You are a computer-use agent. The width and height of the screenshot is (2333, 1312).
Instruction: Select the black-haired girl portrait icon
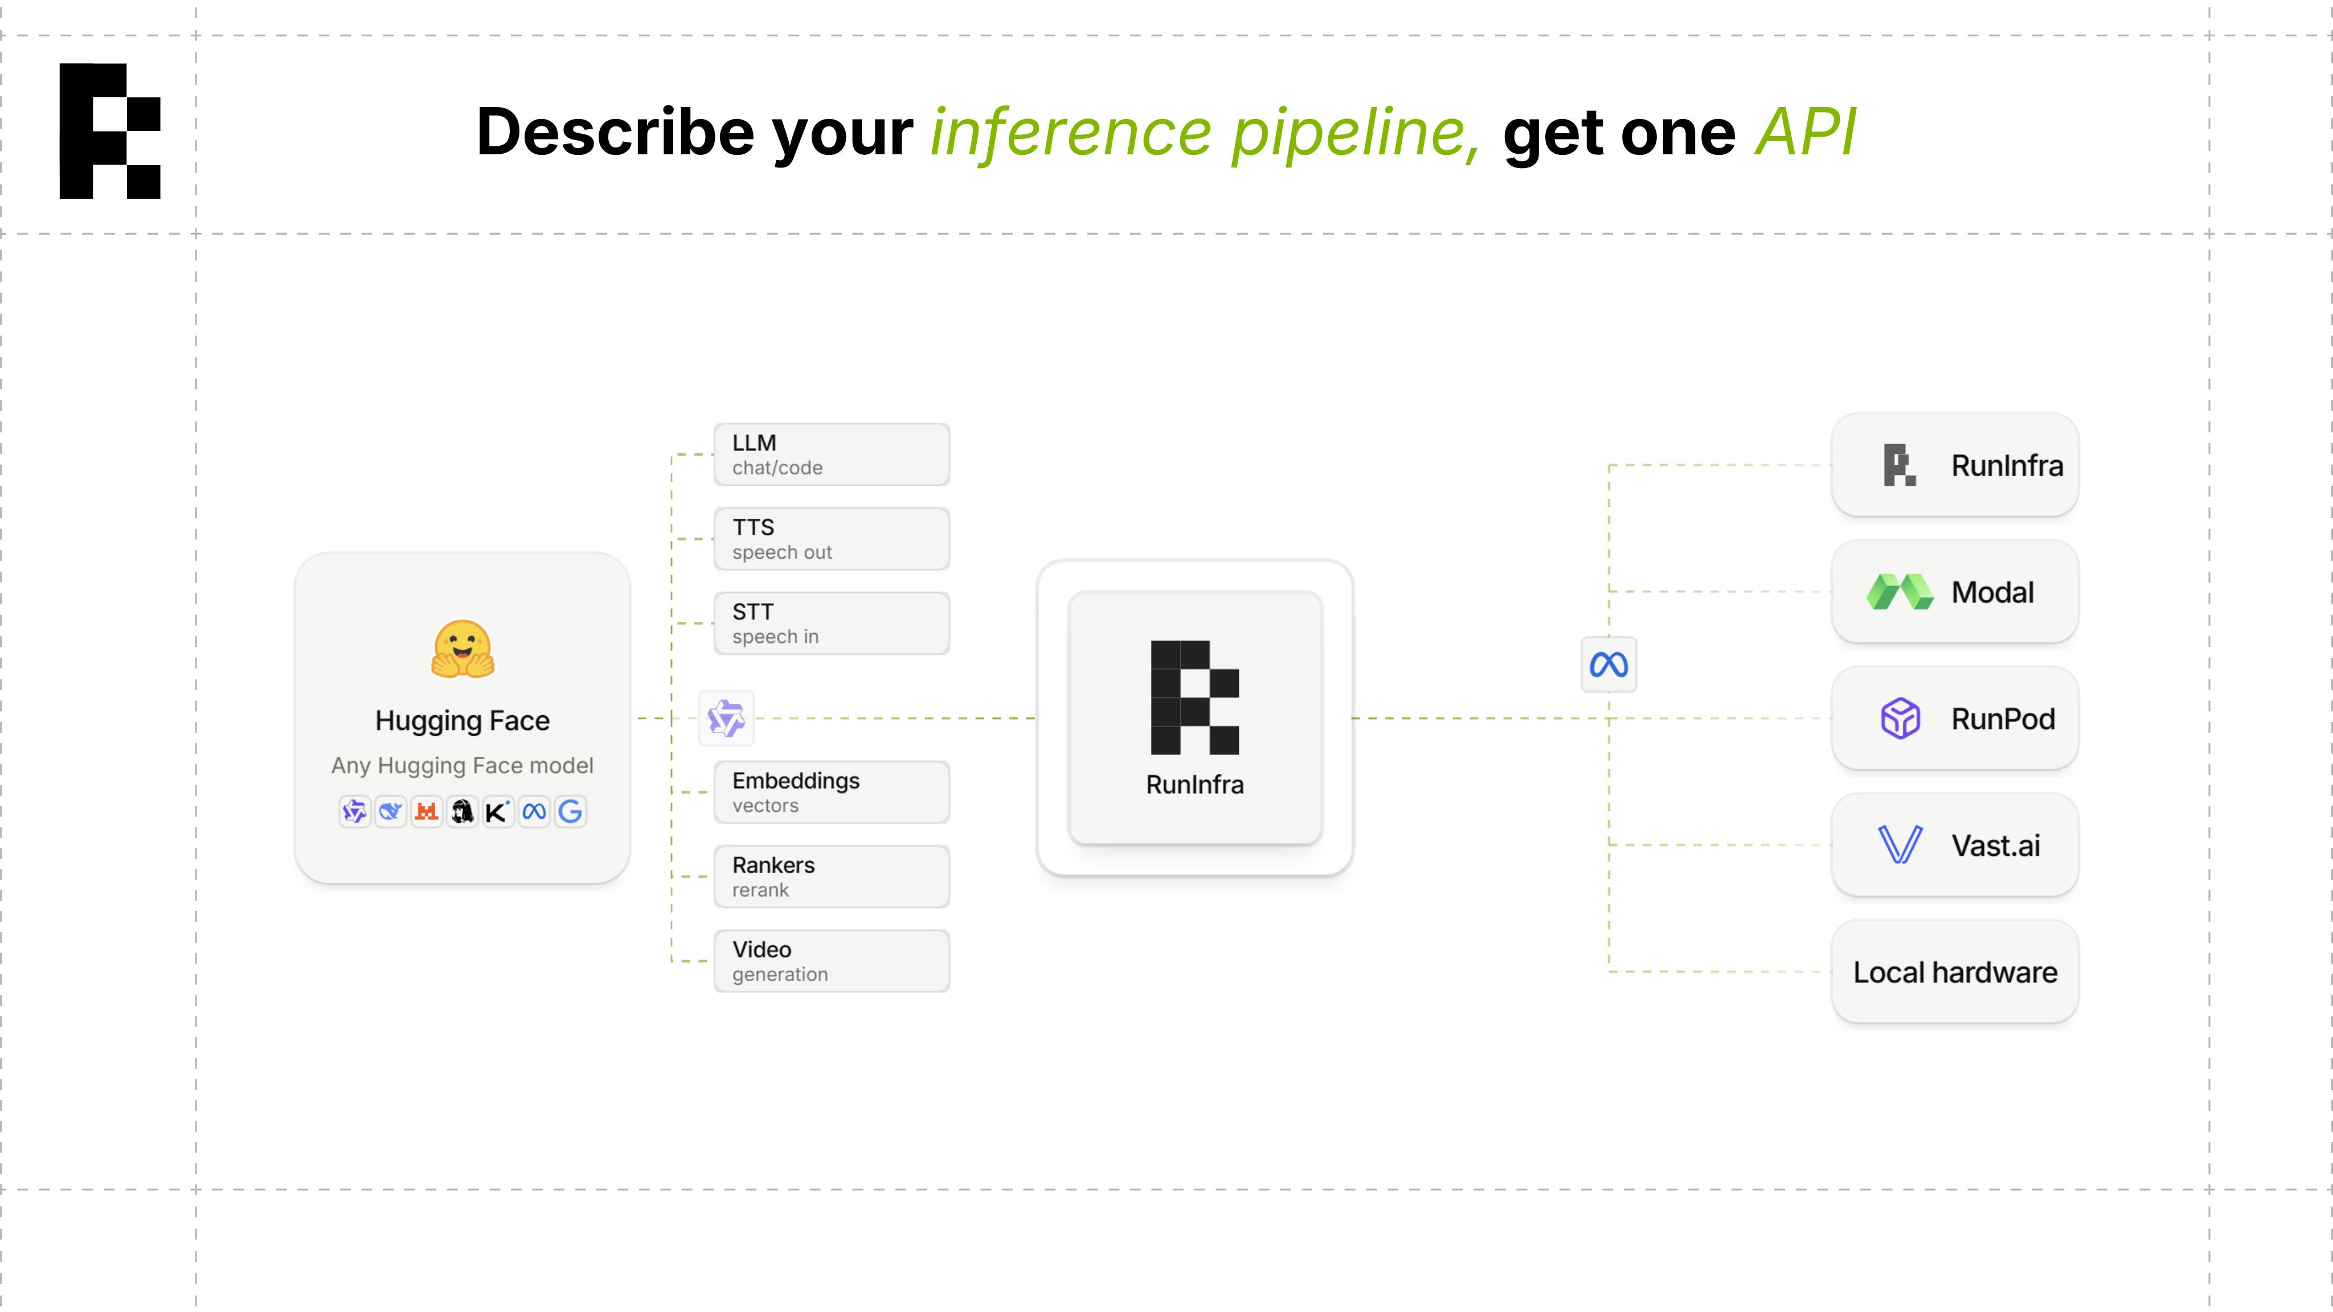463,811
